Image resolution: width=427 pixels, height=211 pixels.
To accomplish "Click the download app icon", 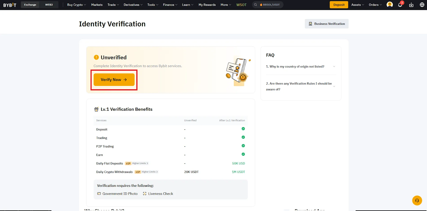I will point(411,5).
